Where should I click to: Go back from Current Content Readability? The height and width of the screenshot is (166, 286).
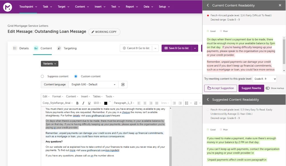pyautogui.click(x=208, y=5)
